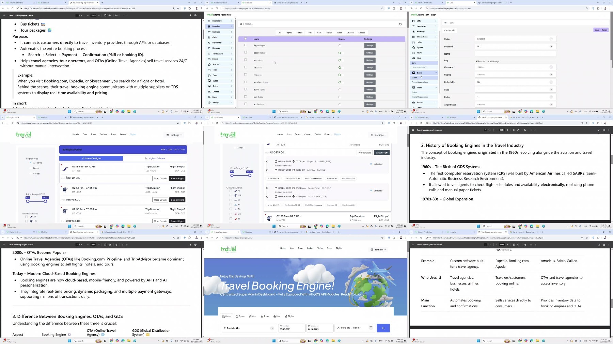Open Status dropdown showing Enabled

[515, 39]
